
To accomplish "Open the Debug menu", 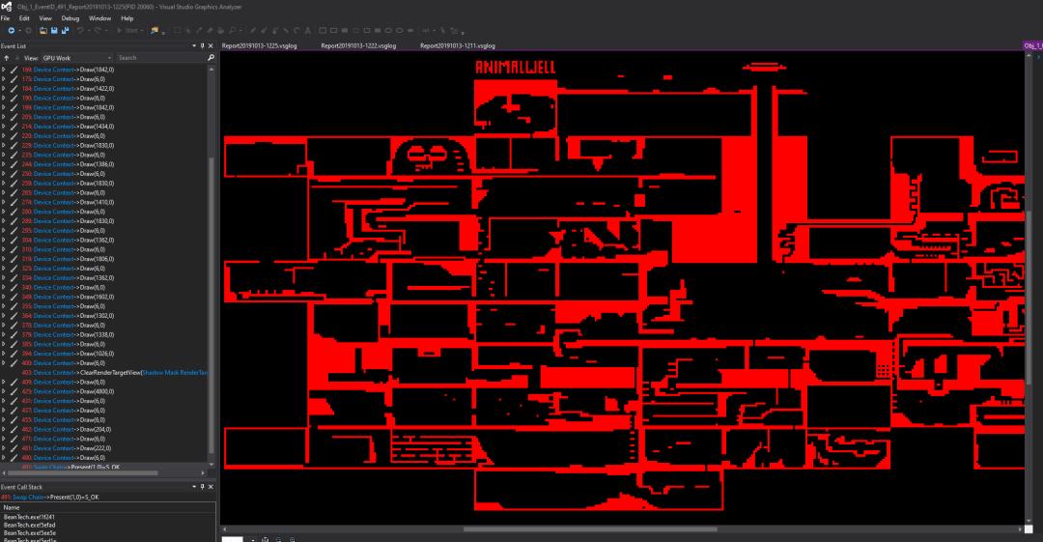I will pyautogui.click(x=70, y=18).
